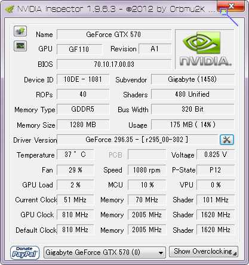Click Voltage value 0.825 V

pyautogui.click(x=216, y=155)
